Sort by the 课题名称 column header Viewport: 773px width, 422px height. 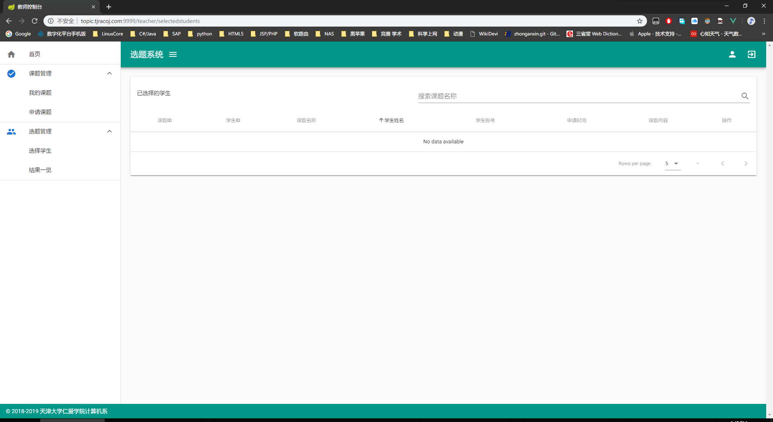coord(306,120)
